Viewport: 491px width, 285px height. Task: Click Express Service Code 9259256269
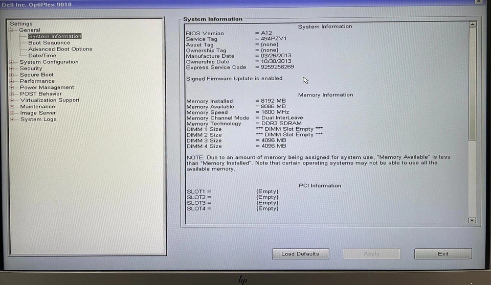point(277,67)
